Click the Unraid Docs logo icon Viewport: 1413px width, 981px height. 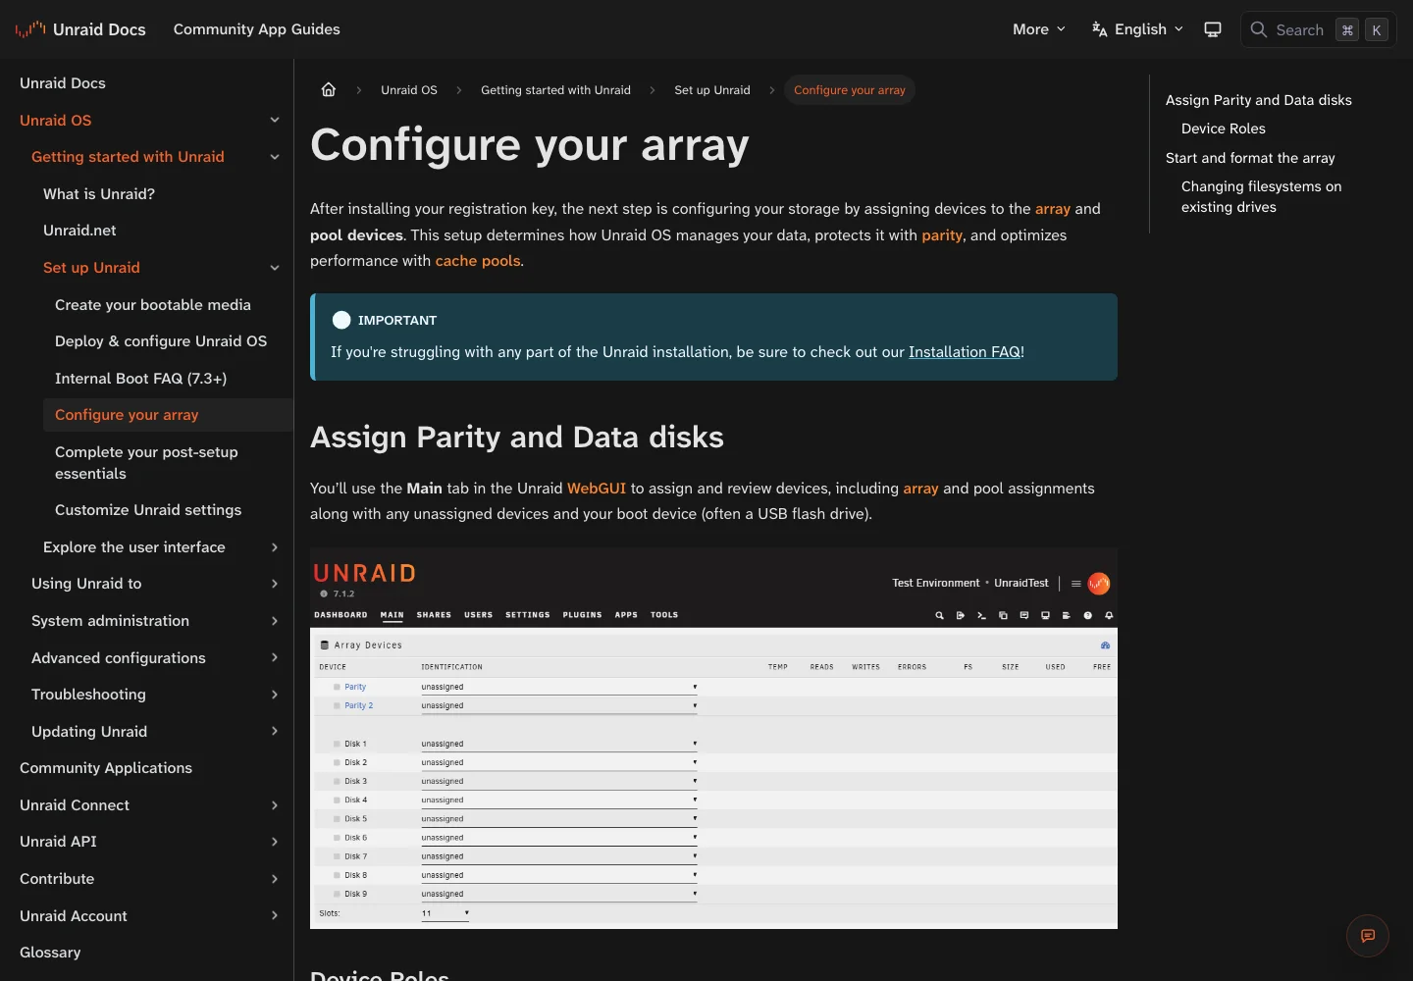click(x=30, y=29)
